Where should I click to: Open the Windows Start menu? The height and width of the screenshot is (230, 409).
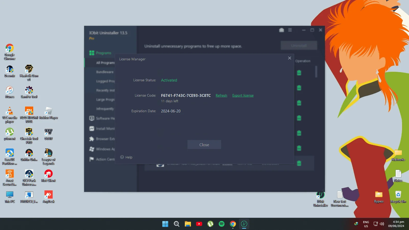(165, 224)
